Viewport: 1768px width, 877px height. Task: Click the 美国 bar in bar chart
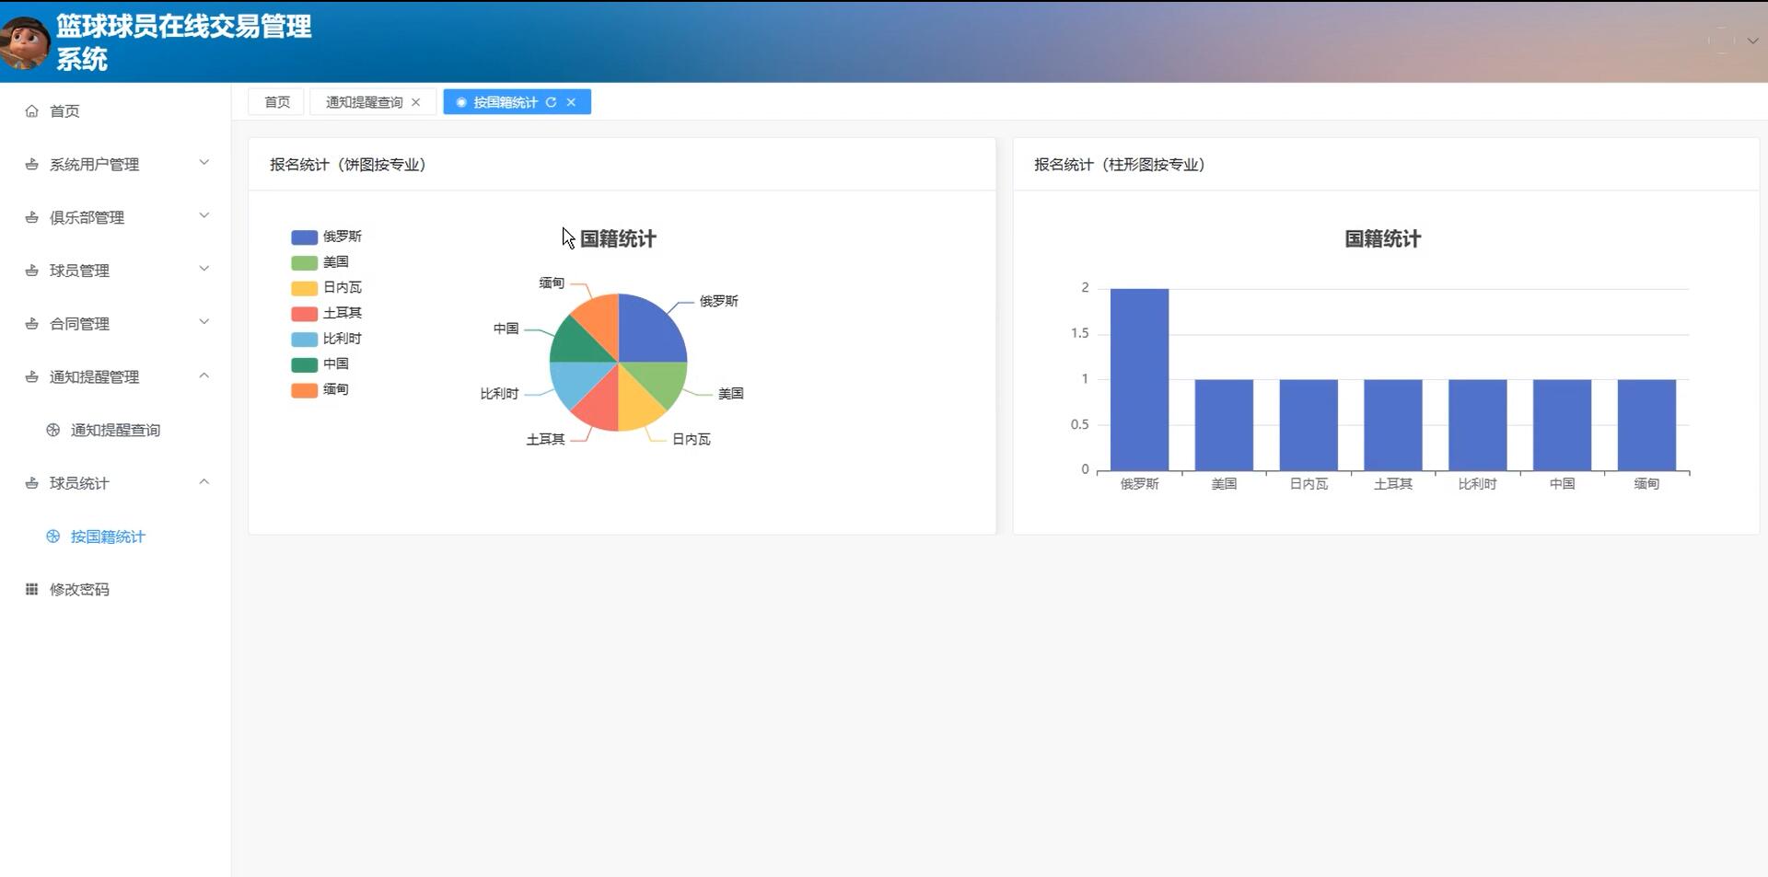[1224, 424]
